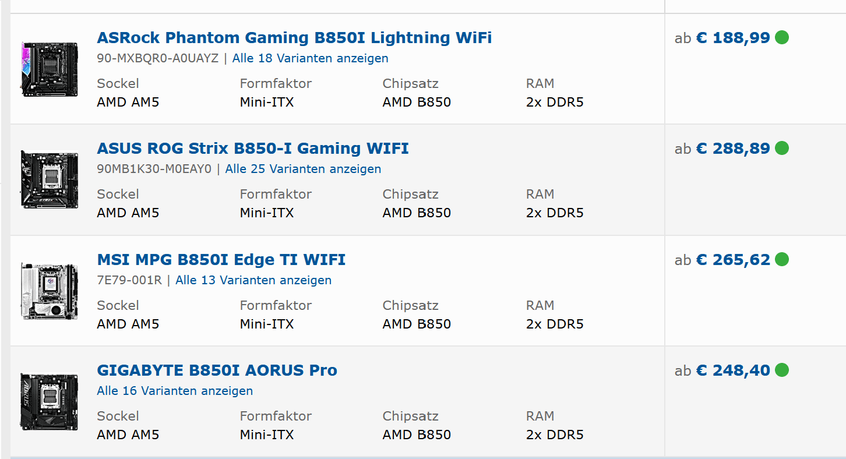Click green availability dot beside € 288,89
This screenshot has width=846, height=459.
tap(782, 149)
